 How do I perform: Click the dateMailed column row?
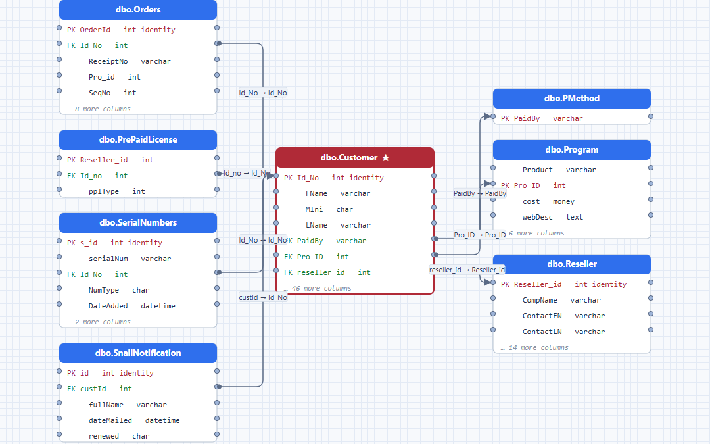pos(138,420)
